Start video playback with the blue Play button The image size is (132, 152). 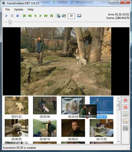(x=7, y=16)
